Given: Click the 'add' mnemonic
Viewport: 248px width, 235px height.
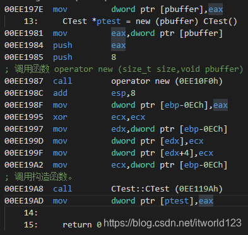Looking at the screenshot, I should pyautogui.click(x=60, y=93).
